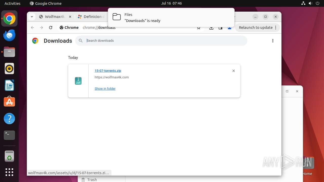Viewport: 324px width, 182px height.
Task: Open the Help icon in the dock
Action: click(x=9, y=119)
